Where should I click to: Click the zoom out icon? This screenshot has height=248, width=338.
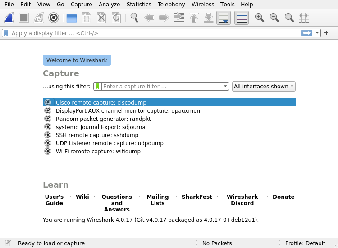(x=274, y=18)
